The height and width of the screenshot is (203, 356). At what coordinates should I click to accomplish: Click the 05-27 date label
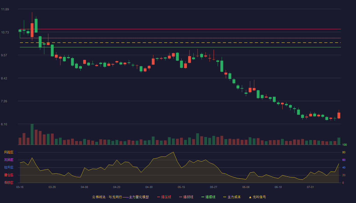click(214, 187)
